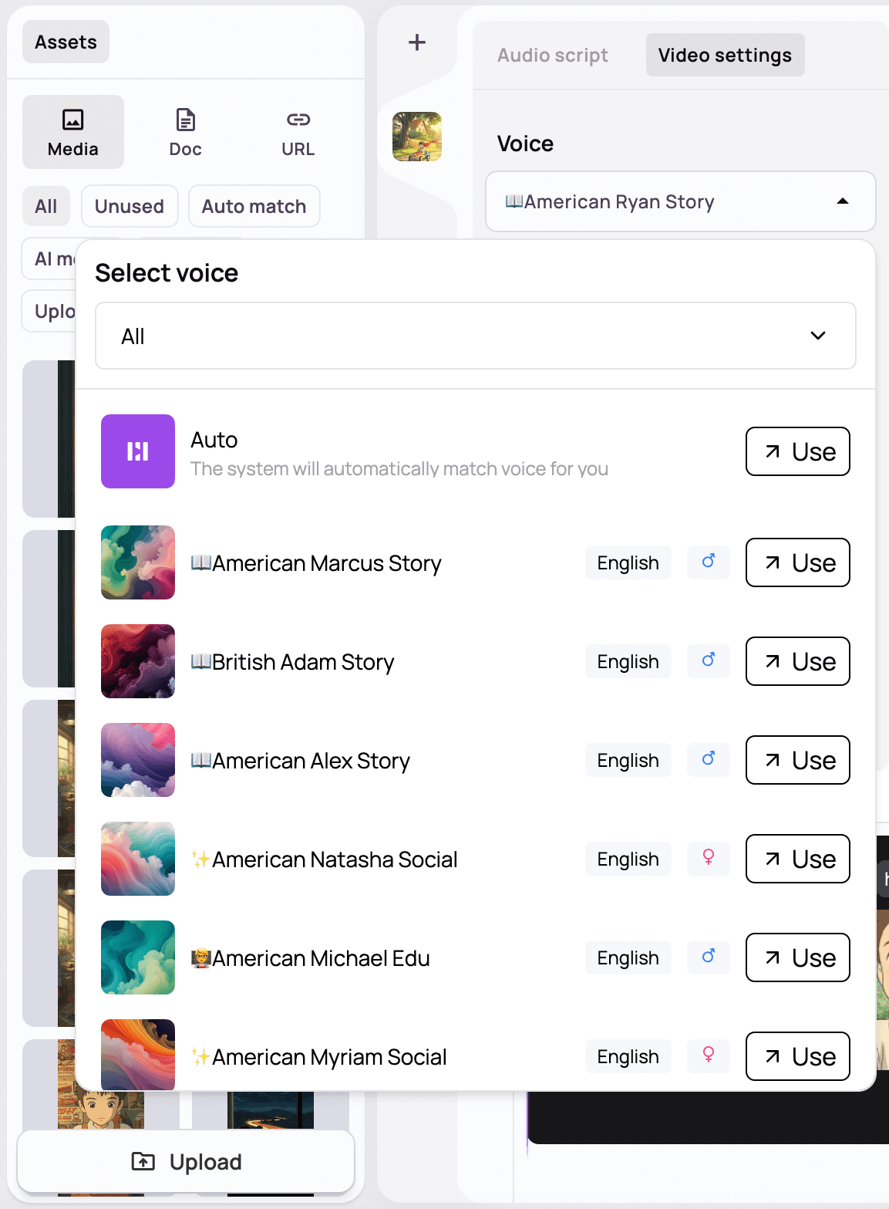Select American Michael Edu voice avatar
This screenshot has width=889, height=1209.
pyautogui.click(x=138, y=957)
